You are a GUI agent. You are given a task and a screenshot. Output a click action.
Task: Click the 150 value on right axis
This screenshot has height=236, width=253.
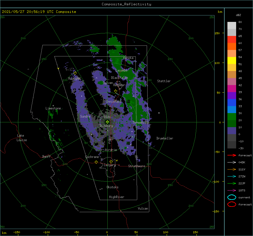217,33
